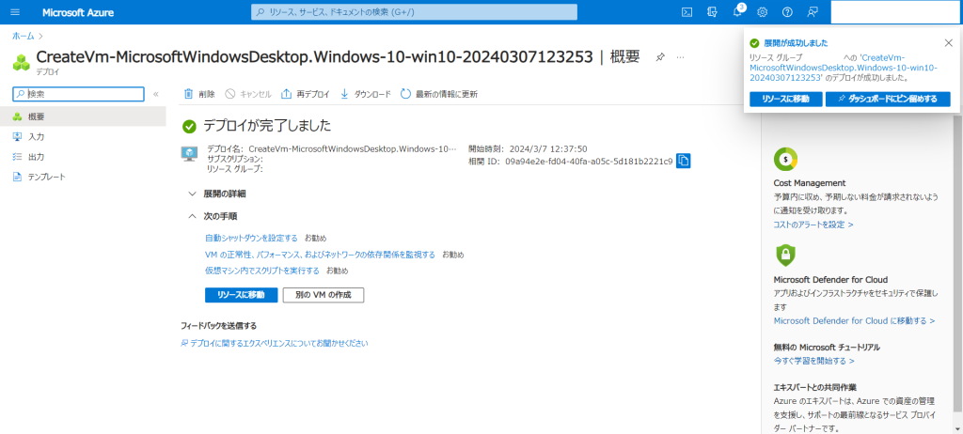
Task: Click リソースに移動 in the notification popup
Action: coord(785,99)
